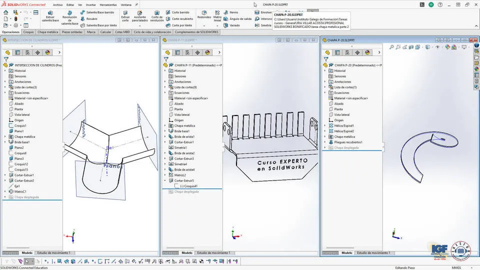This screenshot has height=270, width=480.
Task: Select the Recubrir tool
Action: [89, 19]
